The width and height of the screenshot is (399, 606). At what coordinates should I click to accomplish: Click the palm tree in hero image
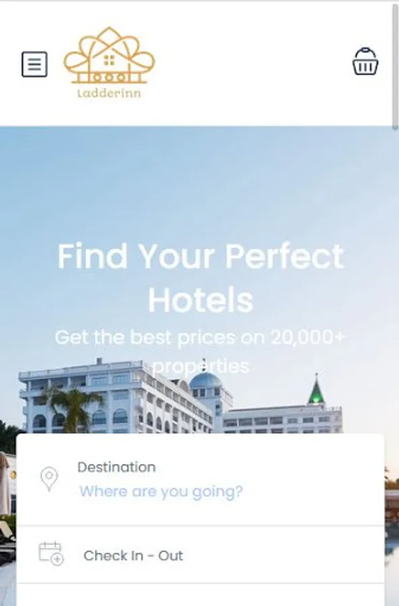71,409
